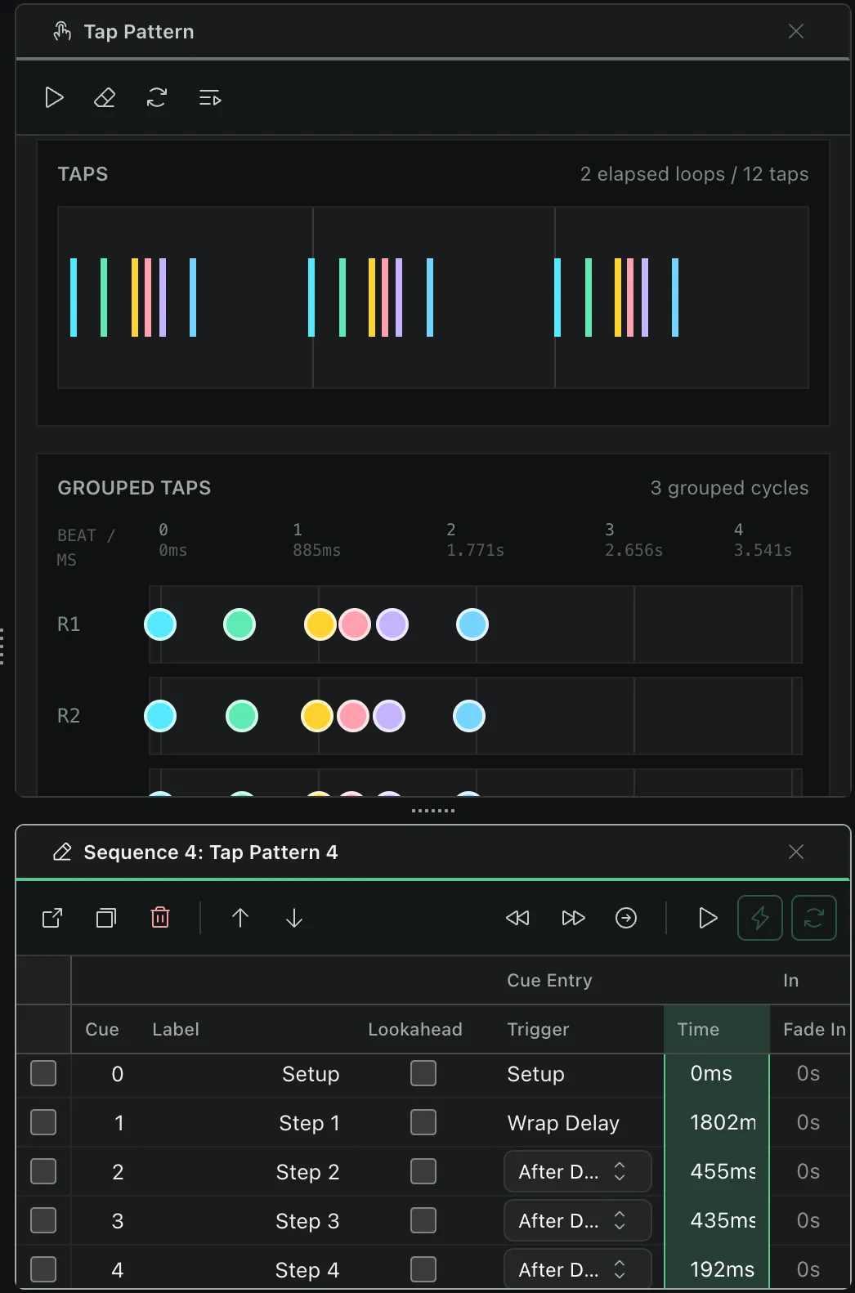Click the yellow tap dot in row R1
855x1293 pixels.
[320, 624]
